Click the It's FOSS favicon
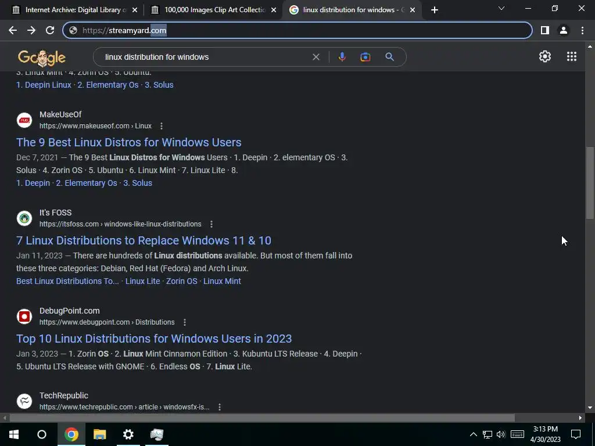The height and width of the screenshot is (446, 595). pos(24,218)
